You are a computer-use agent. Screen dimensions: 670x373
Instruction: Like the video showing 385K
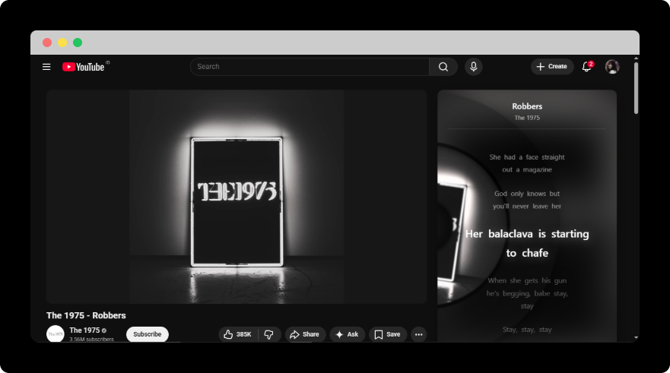pyautogui.click(x=238, y=334)
